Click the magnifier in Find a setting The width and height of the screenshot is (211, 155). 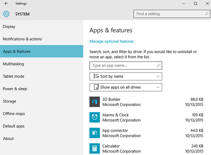coord(207,14)
